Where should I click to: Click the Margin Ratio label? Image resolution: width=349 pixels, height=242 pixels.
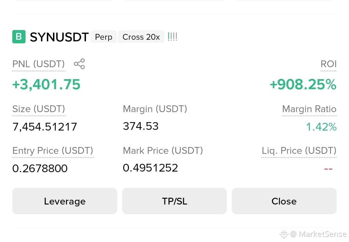click(x=309, y=109)
